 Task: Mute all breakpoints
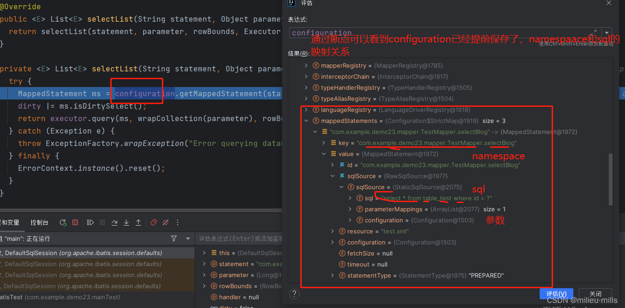point(166,222)
